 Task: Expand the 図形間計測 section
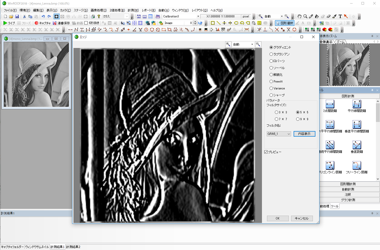(348, 184)
